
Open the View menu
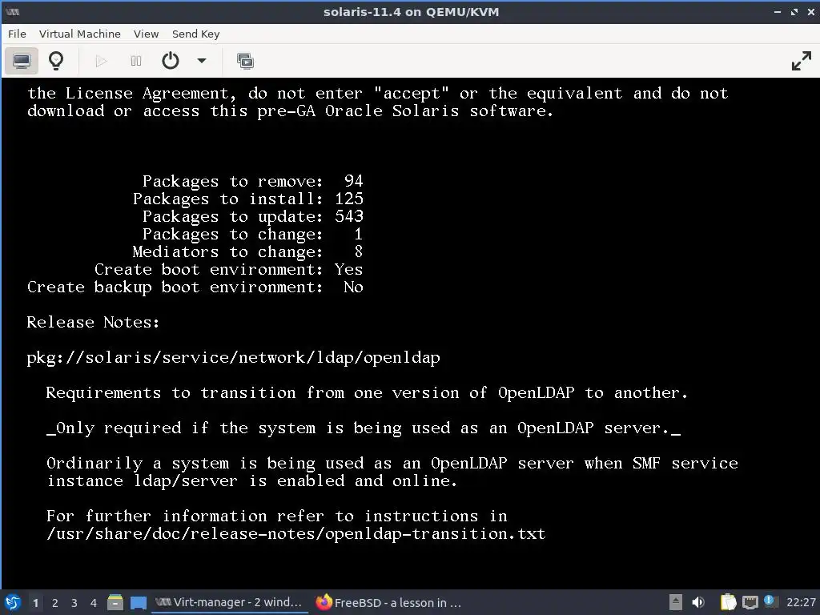146,34
